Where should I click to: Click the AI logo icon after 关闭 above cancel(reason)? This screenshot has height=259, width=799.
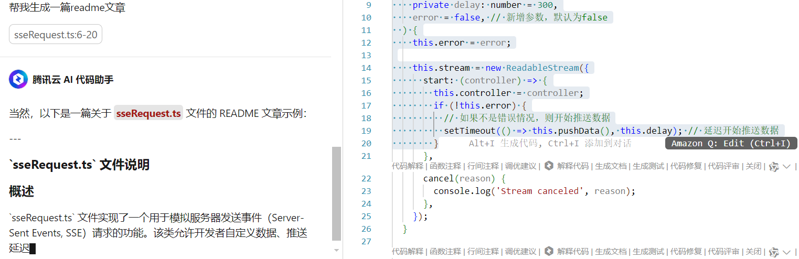[x=774, y=167]
